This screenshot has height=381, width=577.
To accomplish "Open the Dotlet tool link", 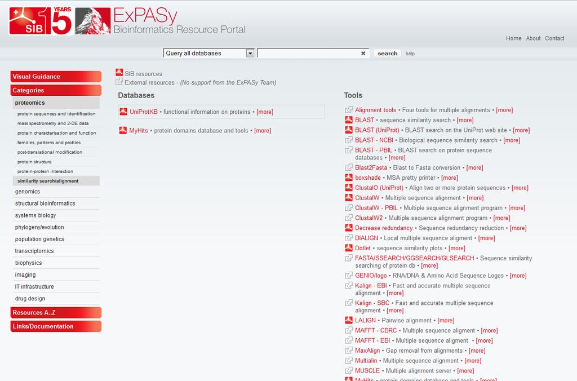I will (363, 248).
